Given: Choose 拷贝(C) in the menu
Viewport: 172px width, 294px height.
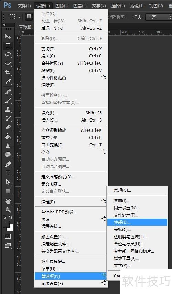Looking at the screenshot, I should point(71,56).
